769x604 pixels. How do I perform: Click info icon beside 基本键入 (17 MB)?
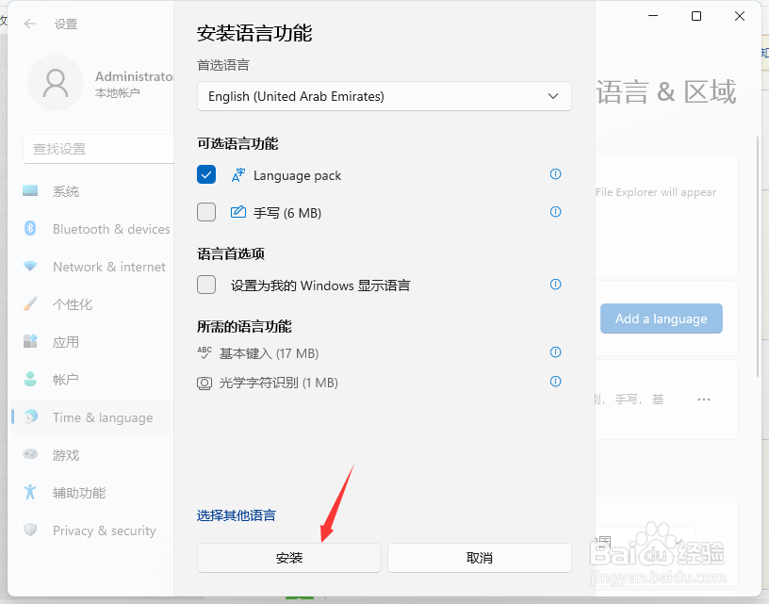(x=556, y=352)
